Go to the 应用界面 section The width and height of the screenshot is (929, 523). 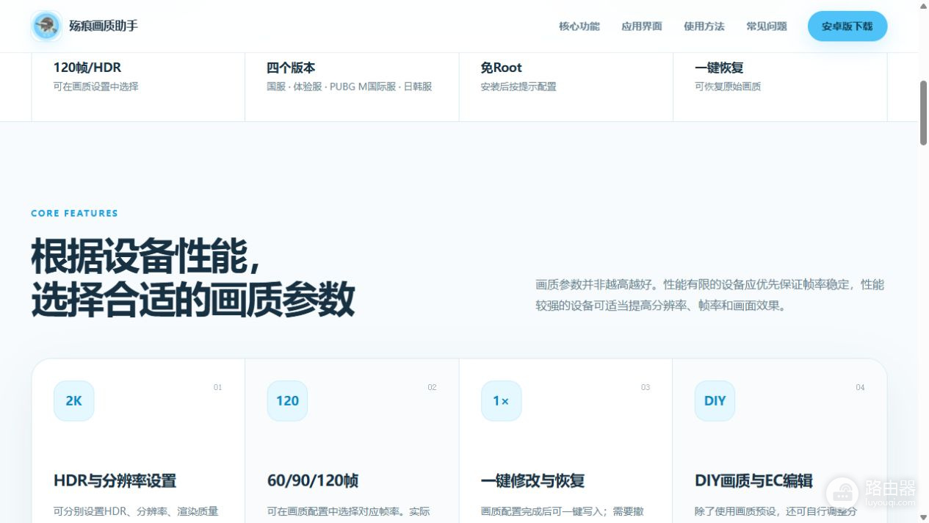tap(642, 26)
